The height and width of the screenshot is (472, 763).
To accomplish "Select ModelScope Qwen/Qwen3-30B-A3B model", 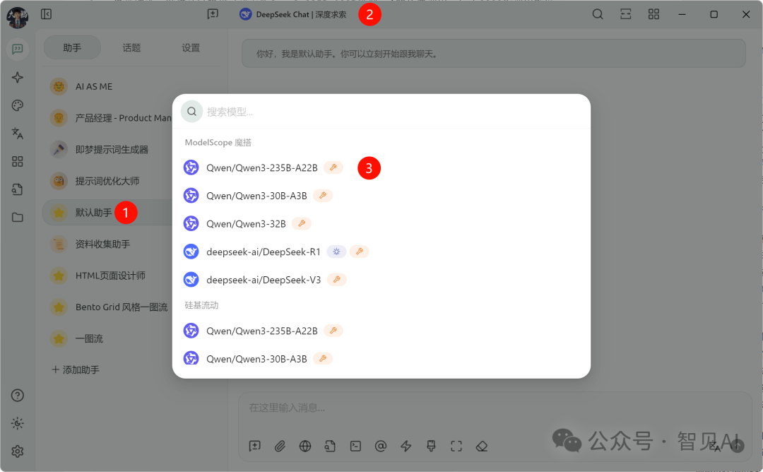I will click(381, 196).
